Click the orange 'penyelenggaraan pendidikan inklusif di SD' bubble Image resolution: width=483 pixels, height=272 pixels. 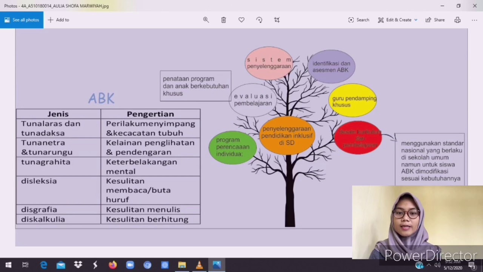pos(287,135)
